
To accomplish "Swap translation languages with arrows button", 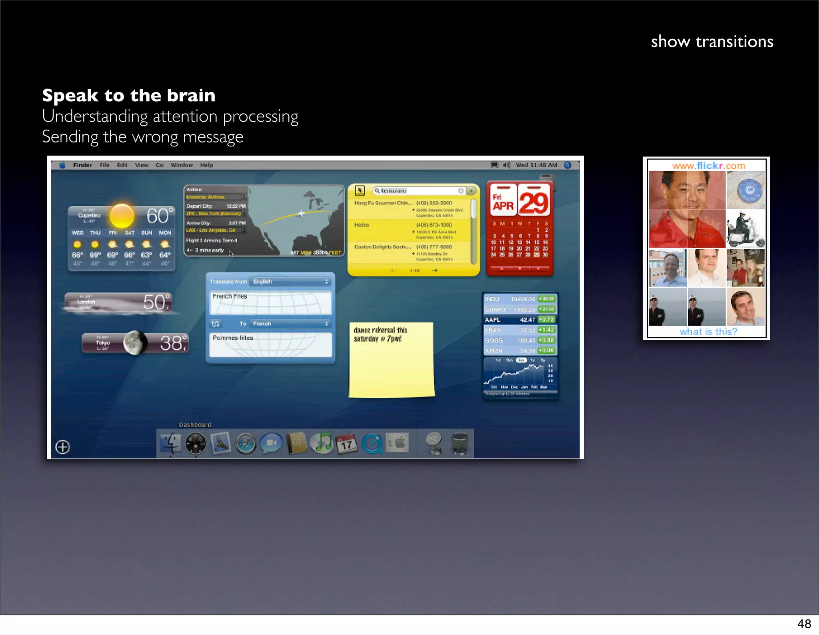I will (x=215, y=323).
